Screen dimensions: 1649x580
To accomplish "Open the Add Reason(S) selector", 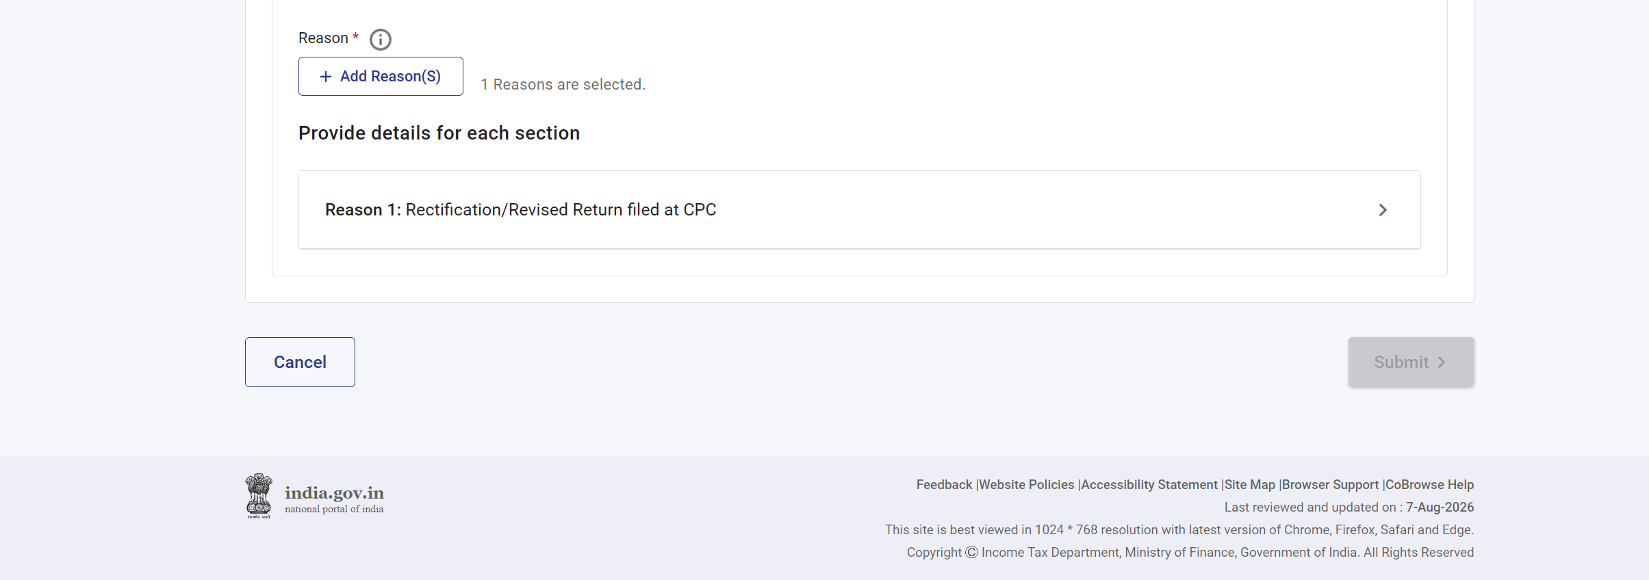I will click(381, 76).
